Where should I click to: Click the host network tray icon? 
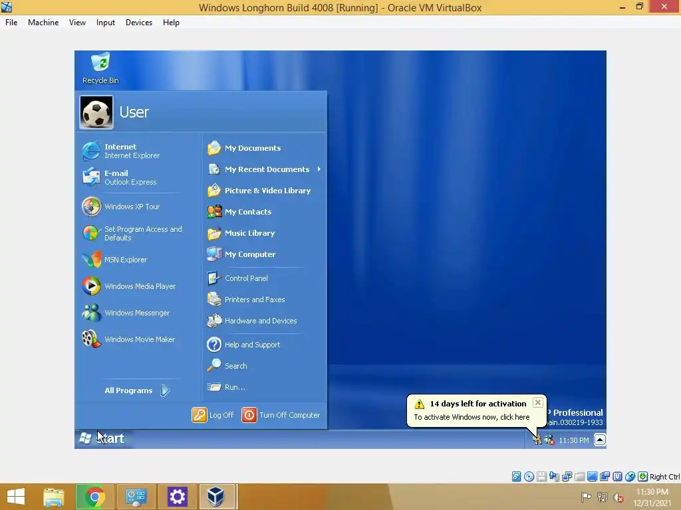[x=603, y=497]
